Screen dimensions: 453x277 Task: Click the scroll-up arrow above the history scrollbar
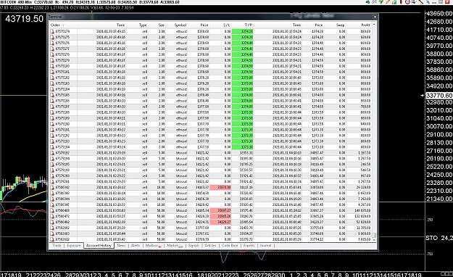tap(374, 25)
